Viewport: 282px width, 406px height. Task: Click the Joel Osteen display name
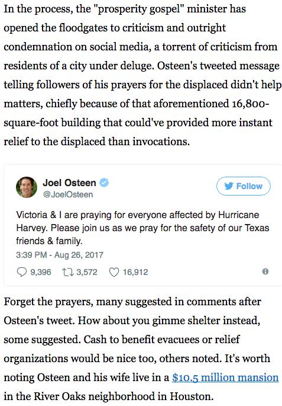69,183
